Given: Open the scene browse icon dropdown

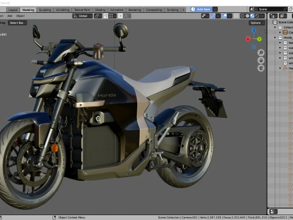Looking at the screenshot, I should click(253, 9).
